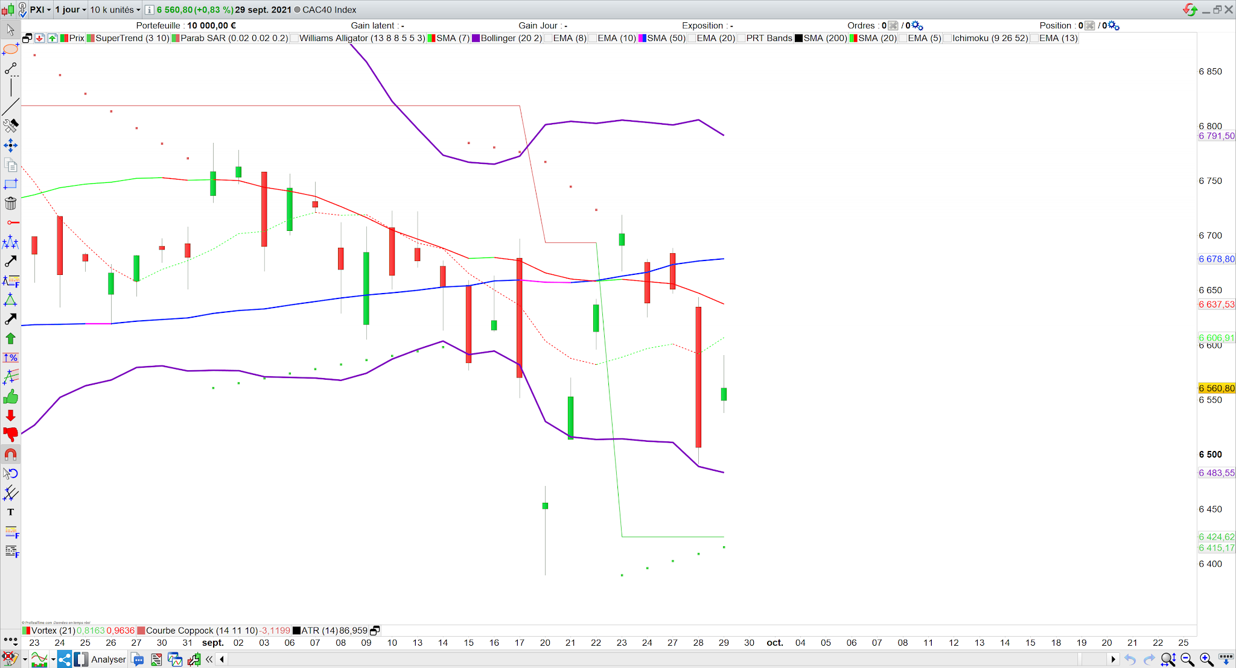Close all positions X button
Image resolution: width=1236 pixels, height=668 pixels.
[x=1089, y=25]
